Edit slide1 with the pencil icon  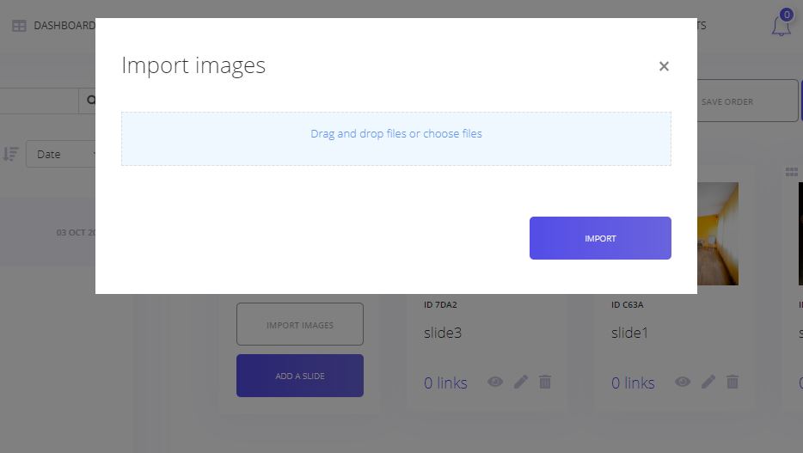pyautogui.click(x=708, y=382)
